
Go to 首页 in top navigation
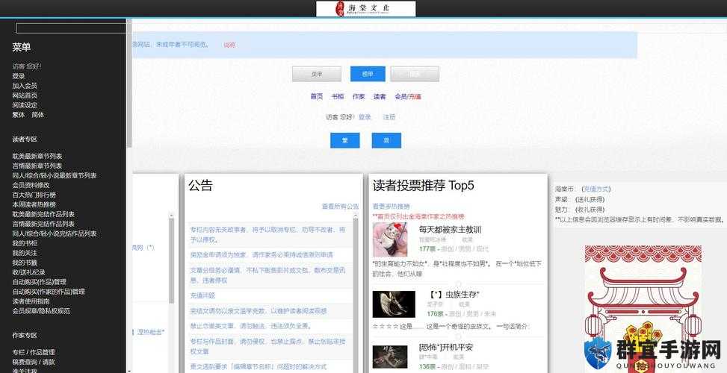tap(317, 97)
